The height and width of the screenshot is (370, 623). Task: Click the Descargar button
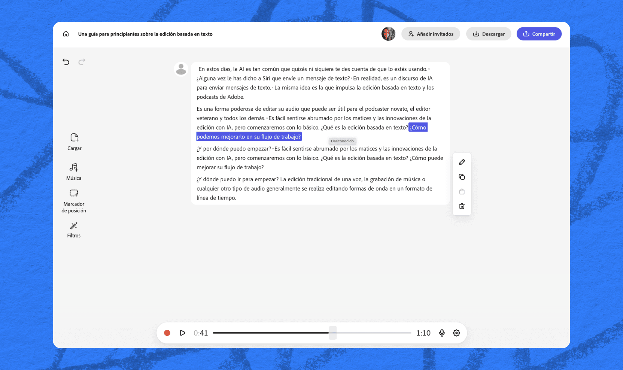[x=488, y=34]
